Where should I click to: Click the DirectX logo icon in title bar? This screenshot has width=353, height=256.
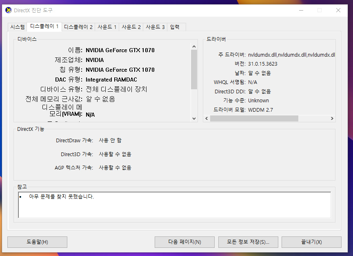[x=8, y=10]
